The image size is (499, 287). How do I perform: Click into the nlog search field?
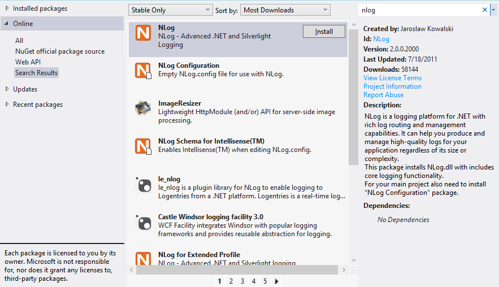[x=419, y=10]
